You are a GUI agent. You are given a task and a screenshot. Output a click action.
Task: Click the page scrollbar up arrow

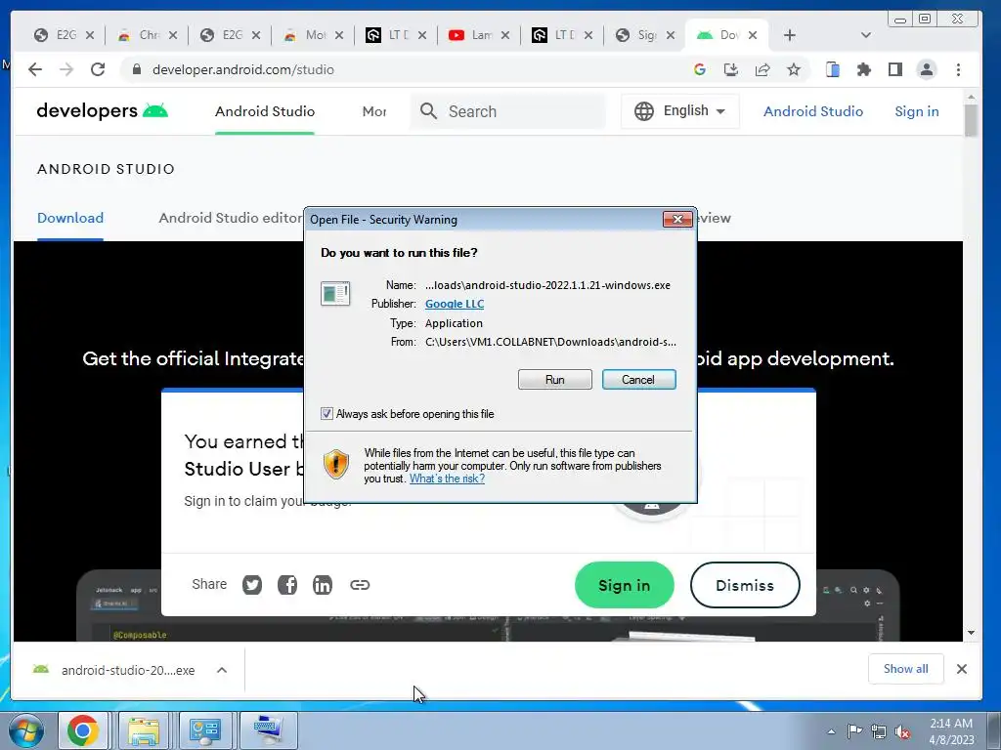971,98
